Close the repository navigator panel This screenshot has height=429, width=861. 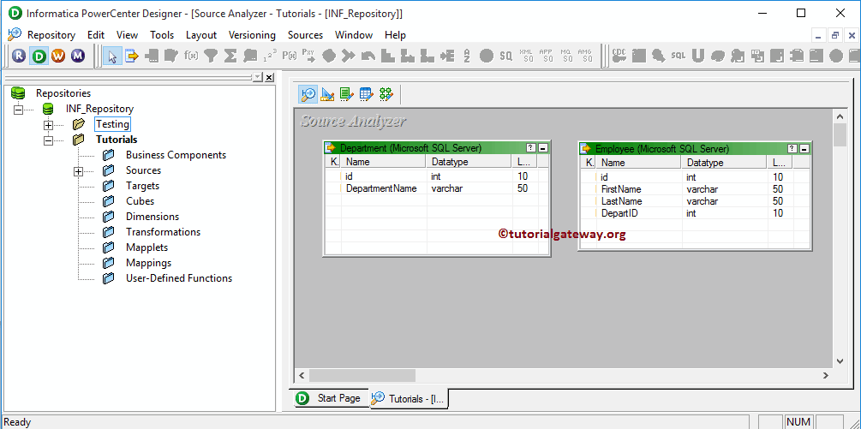[269, 77]
